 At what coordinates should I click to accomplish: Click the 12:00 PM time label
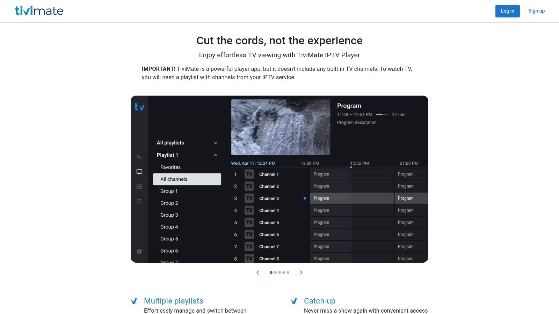point(310,163)
